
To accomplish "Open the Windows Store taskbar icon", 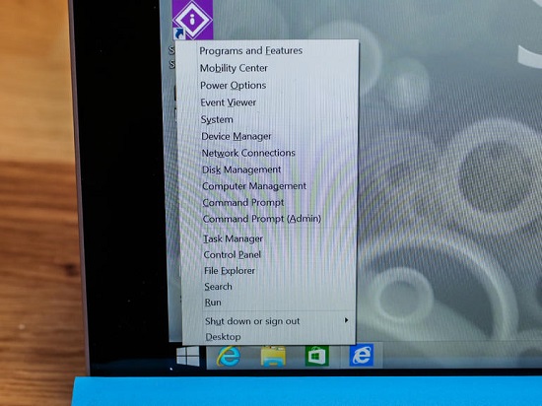I will coord(317,356).
